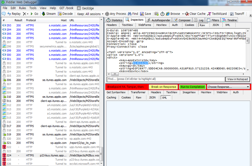Click the toolbar overflow arrow at right

(250, 16)
